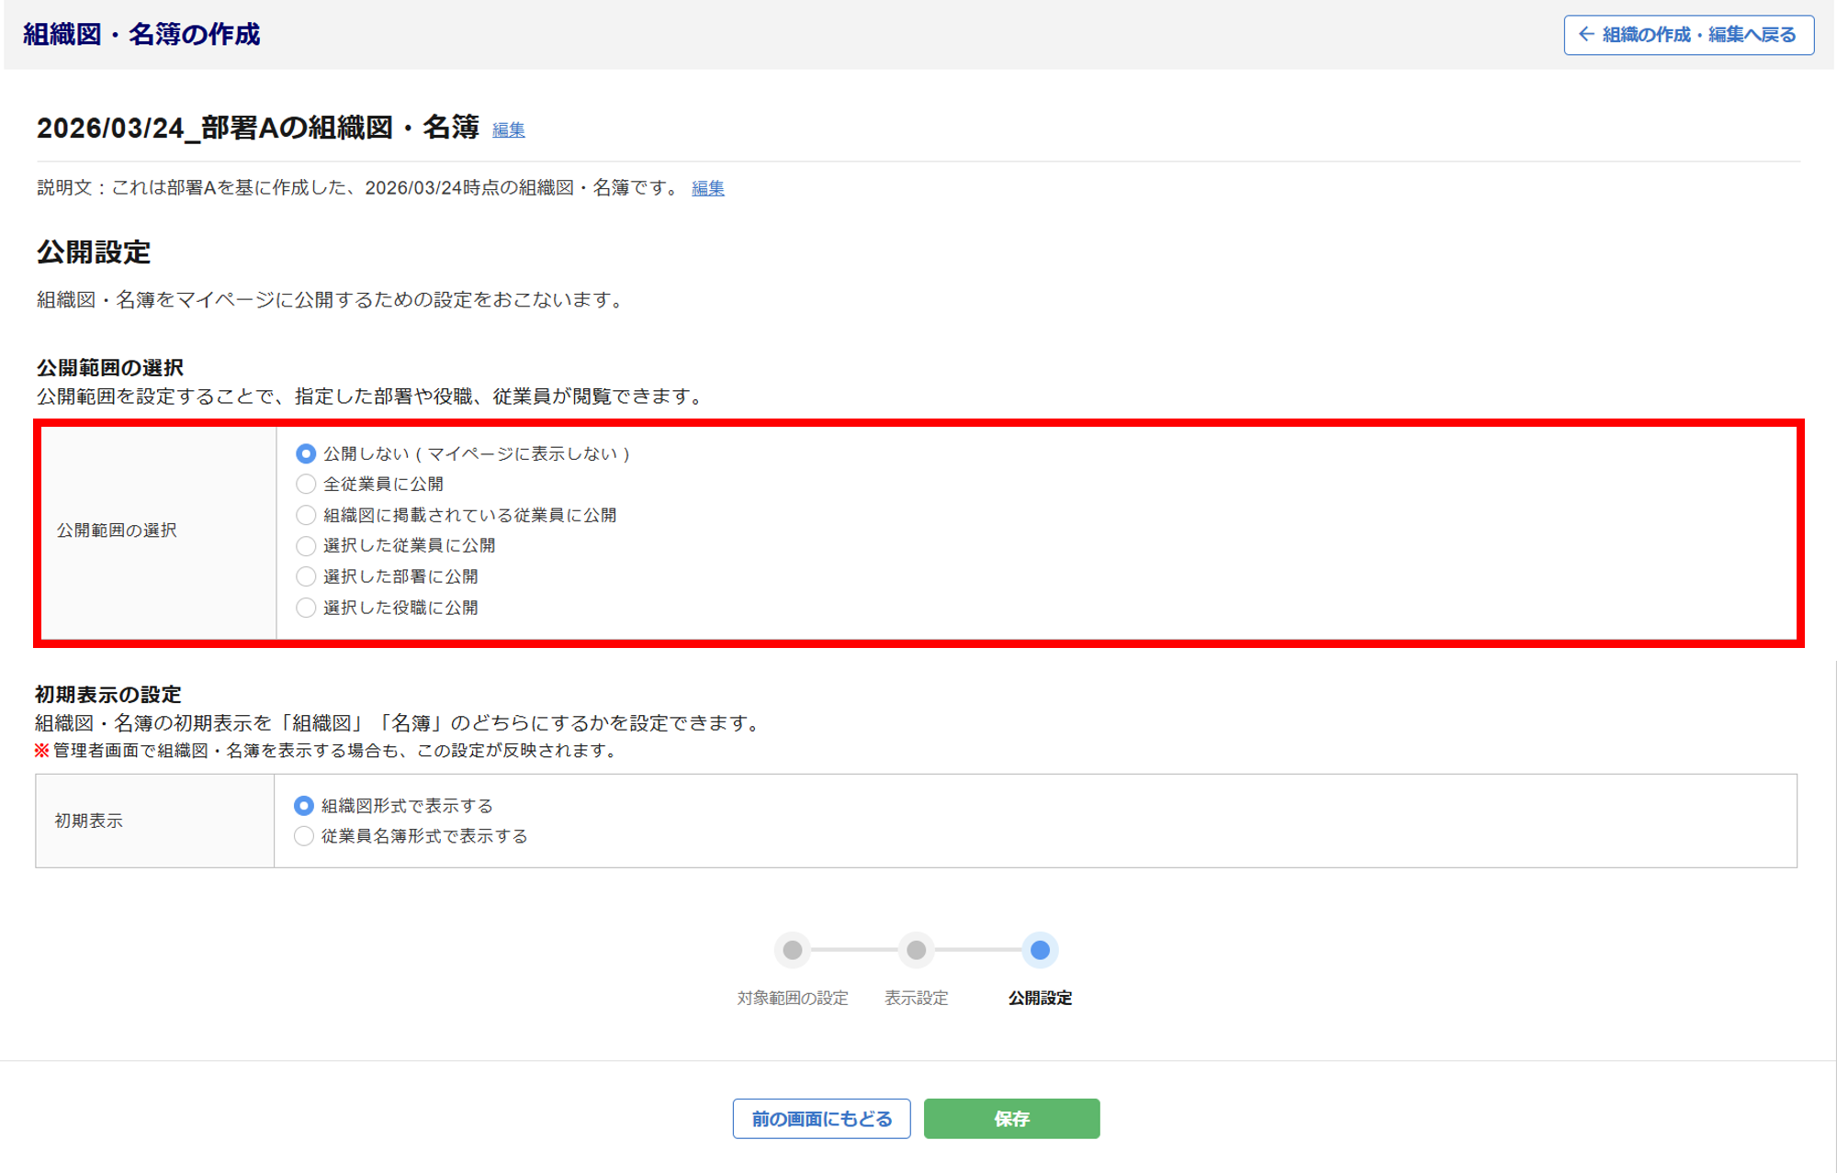
Task: Click the back arrow in 組織の作成・編集へ戻る
Action: coord(1586,35)
